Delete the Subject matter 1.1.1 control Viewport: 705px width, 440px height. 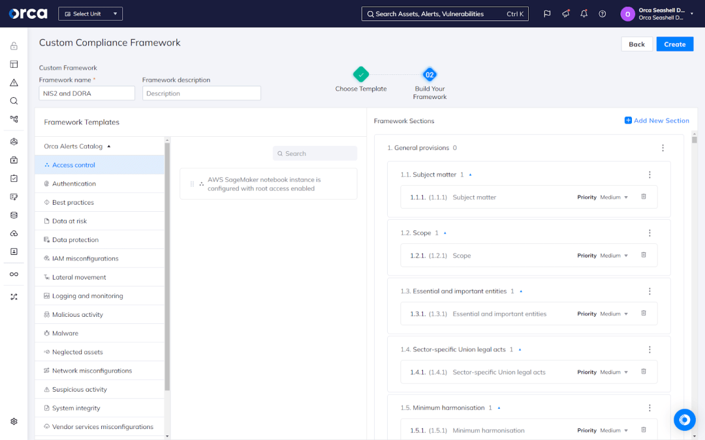click(643, 197)
